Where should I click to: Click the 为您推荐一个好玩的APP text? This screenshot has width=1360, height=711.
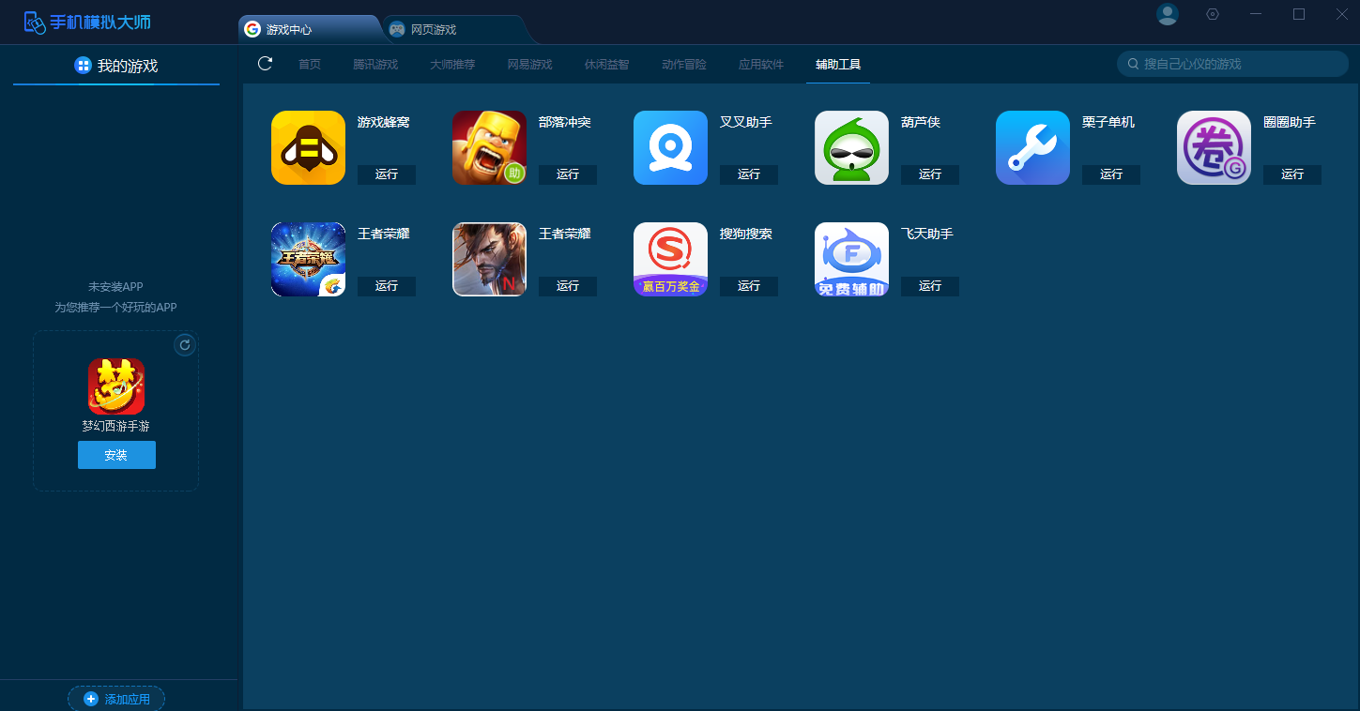click(x=115, y=308)
